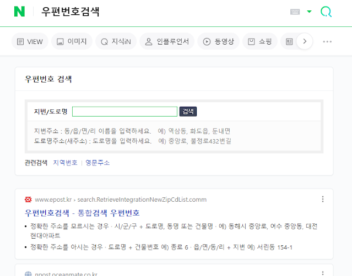Click the green Naver N logo

point(19,11)
